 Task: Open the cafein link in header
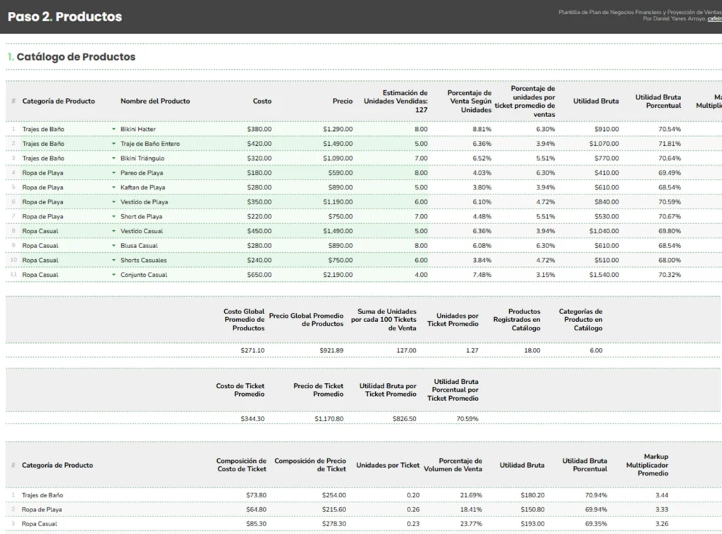click(715, 19)
